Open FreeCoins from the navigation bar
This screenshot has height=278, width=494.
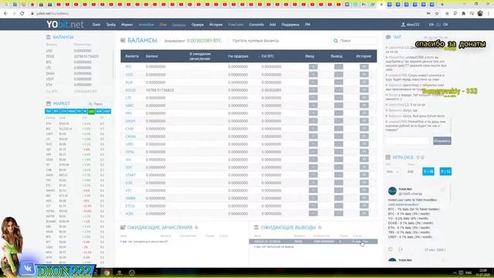(235, 25)
